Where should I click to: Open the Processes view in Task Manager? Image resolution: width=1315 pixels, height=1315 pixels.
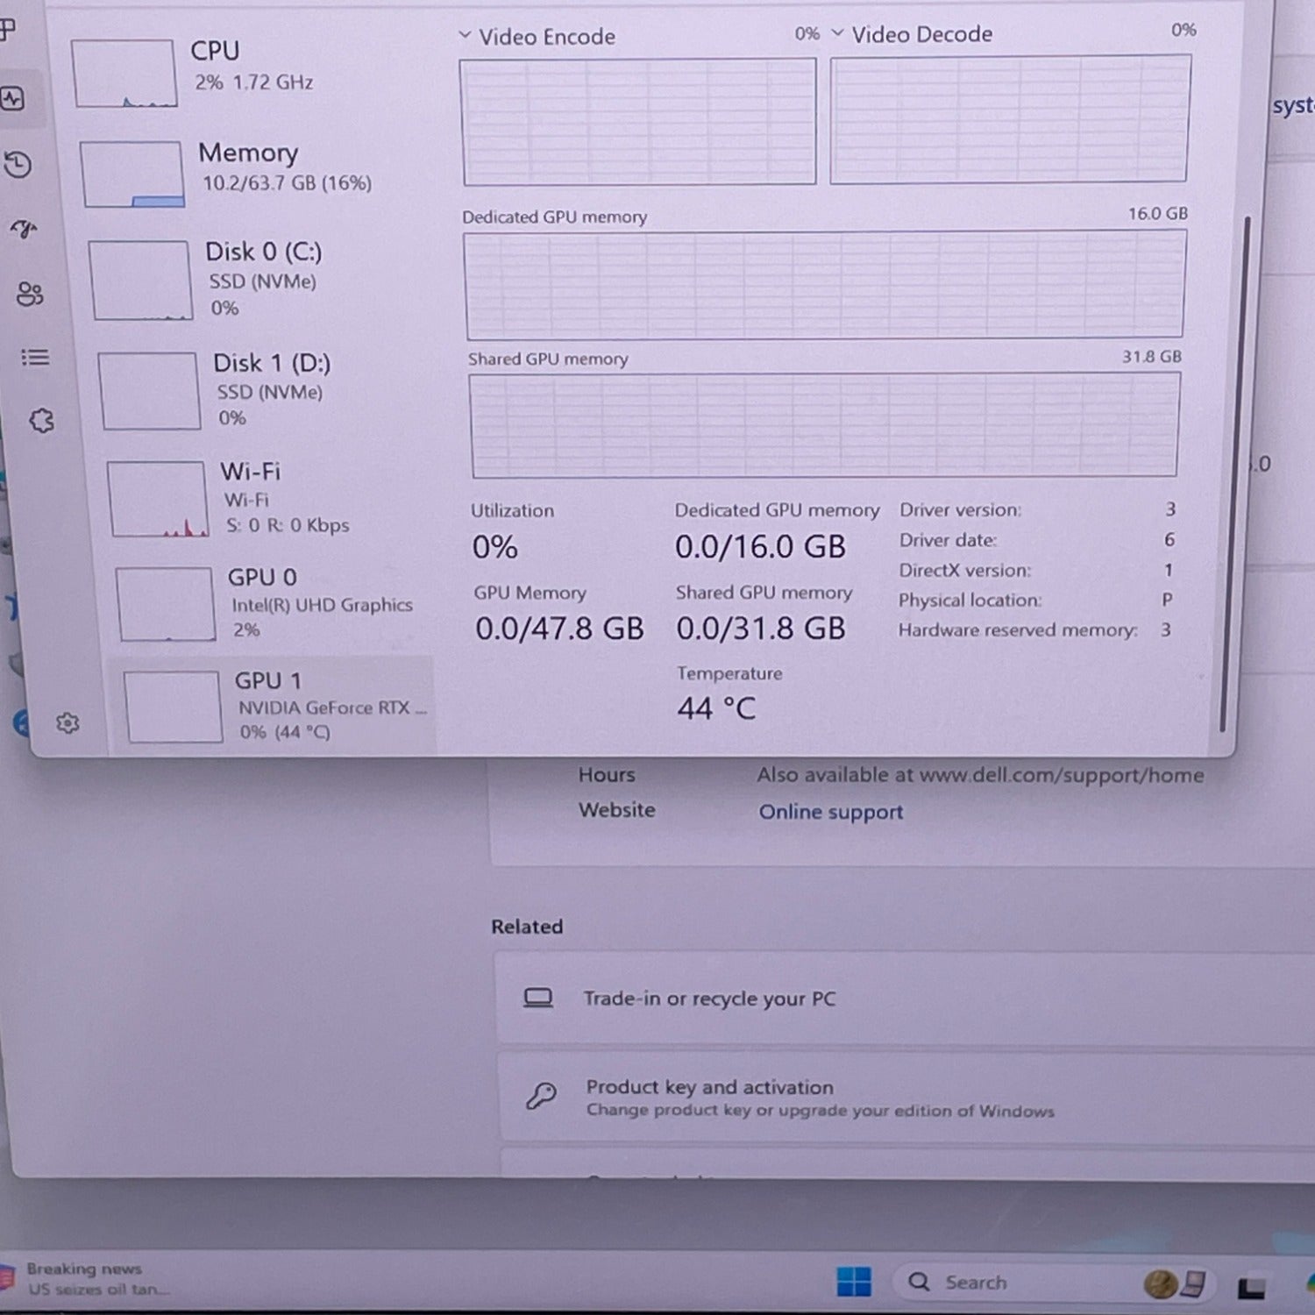tap(9, 31)
